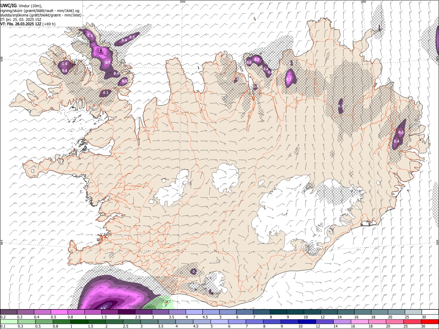Select the 'rigning/skúrir' legend description line
Viewport: 439px width, 329px height.
pyautogui.click(x=40, y=11)
